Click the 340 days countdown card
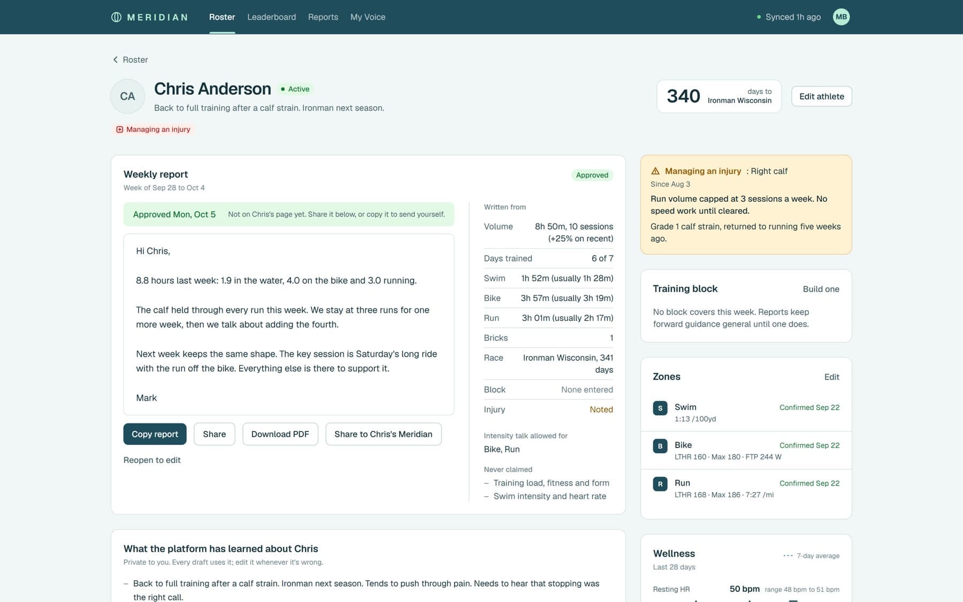The image size is (963, 602). coord(719,96)
